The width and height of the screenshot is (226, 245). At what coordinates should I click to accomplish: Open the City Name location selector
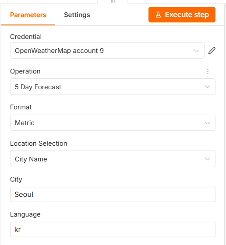click(113, 159)
